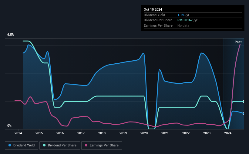
Task: Click the pink Earnings Per Share legend dot
Action: pos(86,145)
